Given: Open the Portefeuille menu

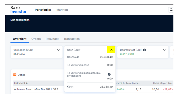Looking at the screenshot, I should (43, 10).
